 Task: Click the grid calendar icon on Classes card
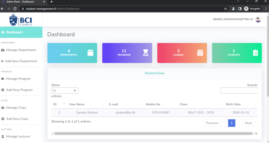(200, 53)
